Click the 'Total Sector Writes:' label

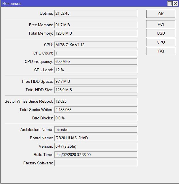pyautogui.click(x=36, y=110)
